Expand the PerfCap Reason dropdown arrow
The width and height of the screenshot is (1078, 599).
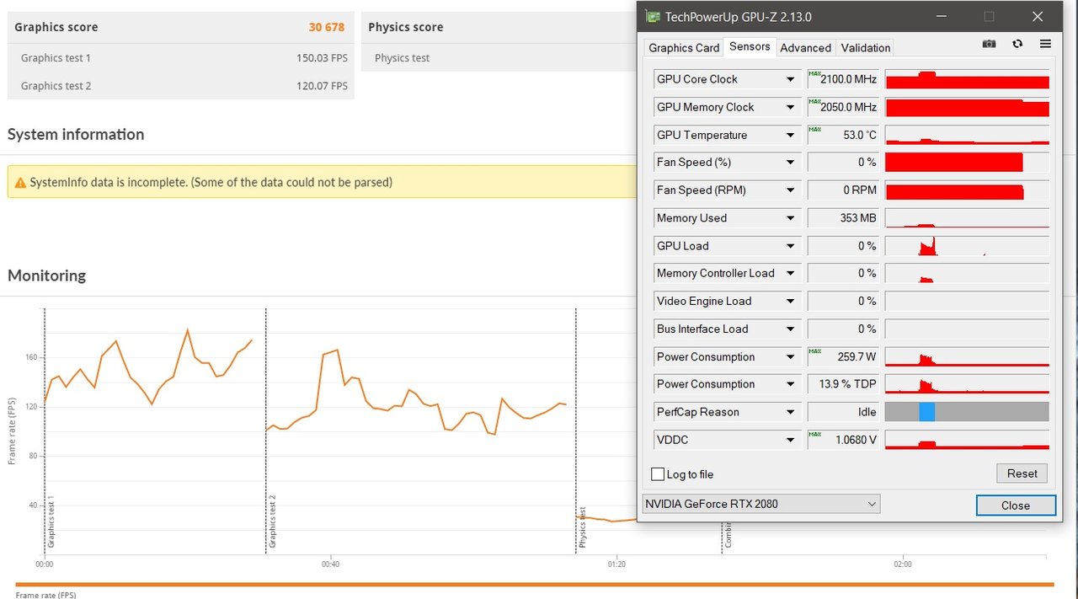point(790,412)
